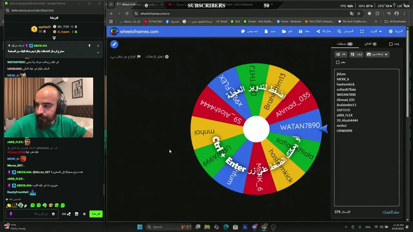Shuffle the entries (خلط)

(341, 54)
